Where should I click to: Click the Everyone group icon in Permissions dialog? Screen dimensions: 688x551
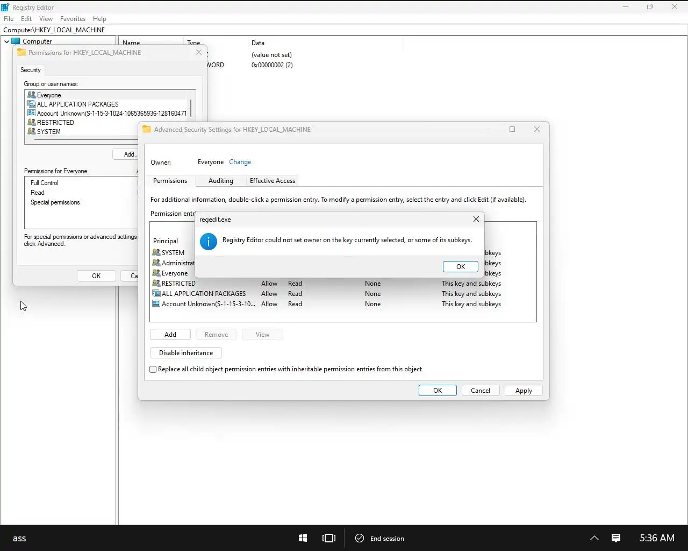(31, 95)
